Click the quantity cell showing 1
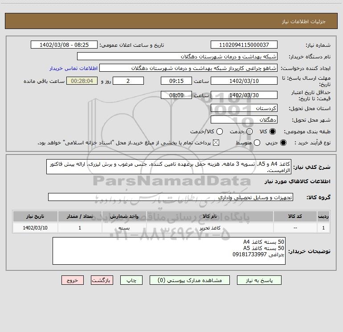Image resolution: width=343 pixels, height=332 pixels. 80,228
